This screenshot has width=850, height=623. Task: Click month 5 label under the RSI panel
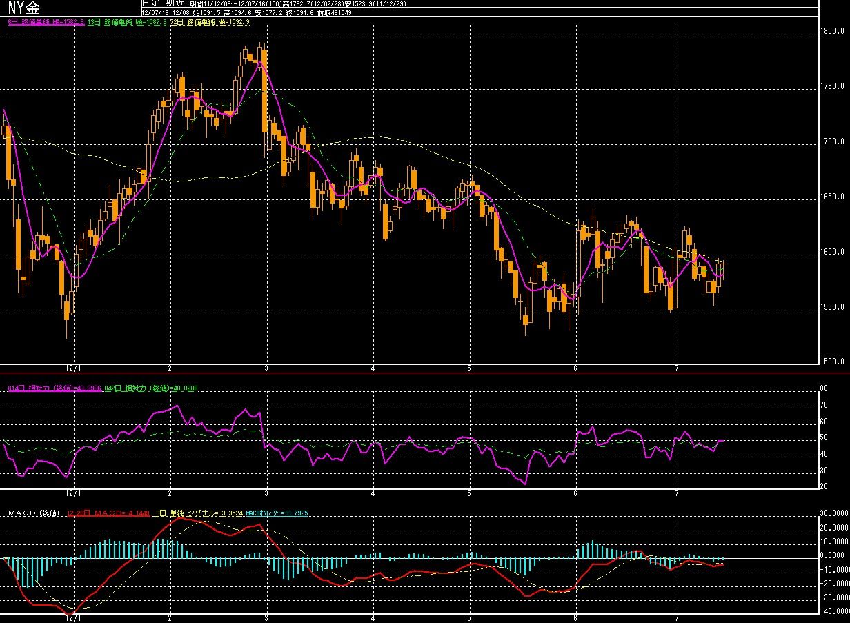tap(468, 493)
